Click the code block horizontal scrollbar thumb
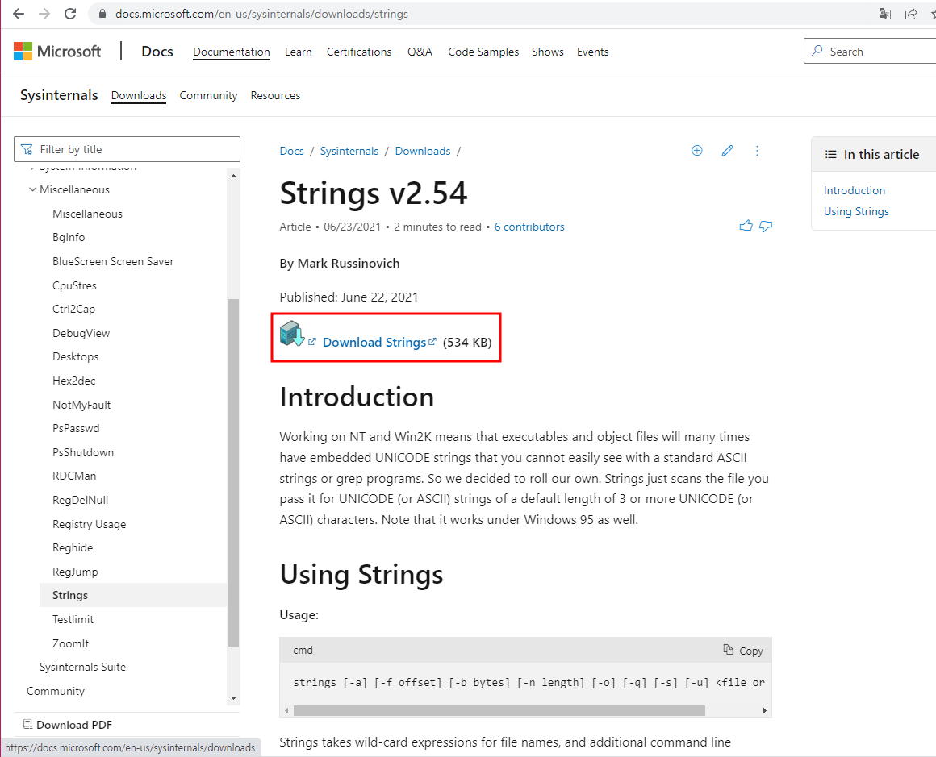 (x=499, y=710)
